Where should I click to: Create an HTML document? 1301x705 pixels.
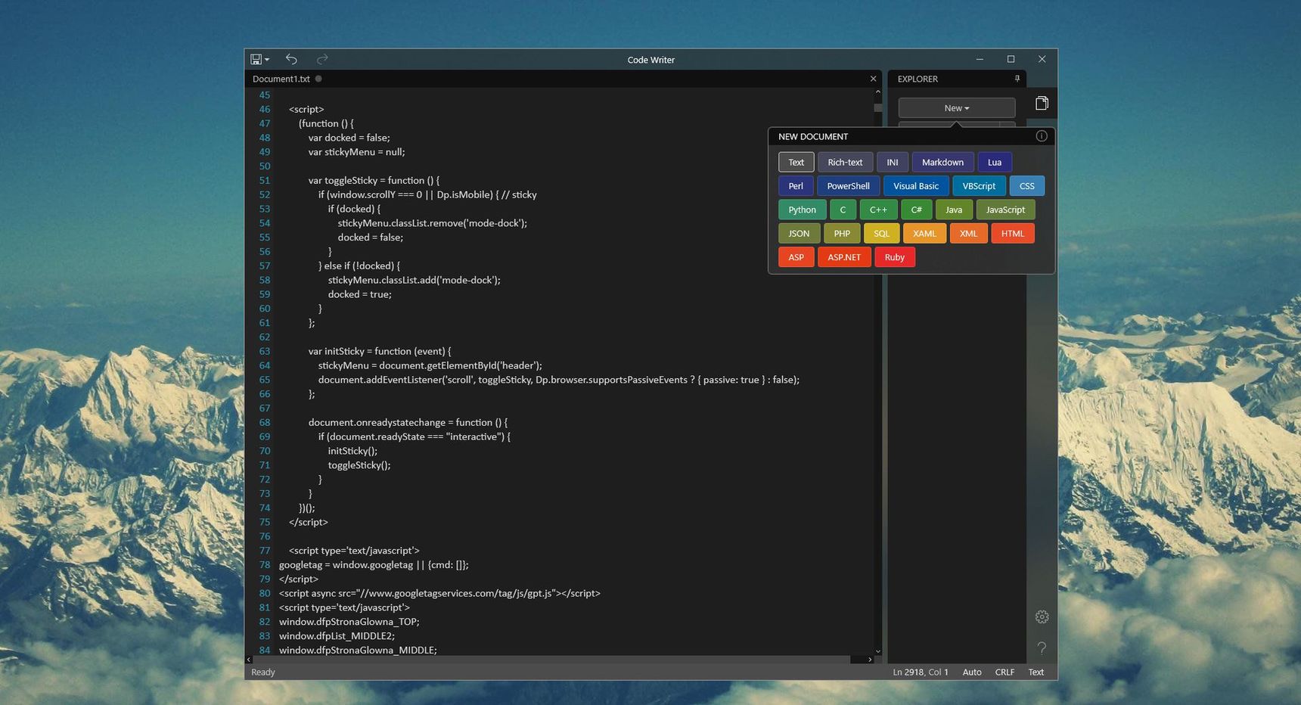(x=1012, y=234)
